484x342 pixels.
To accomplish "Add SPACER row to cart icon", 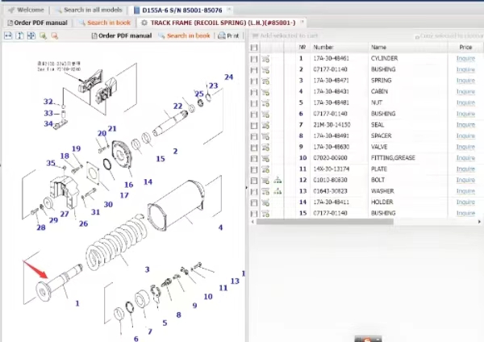I will pos(265,136).
